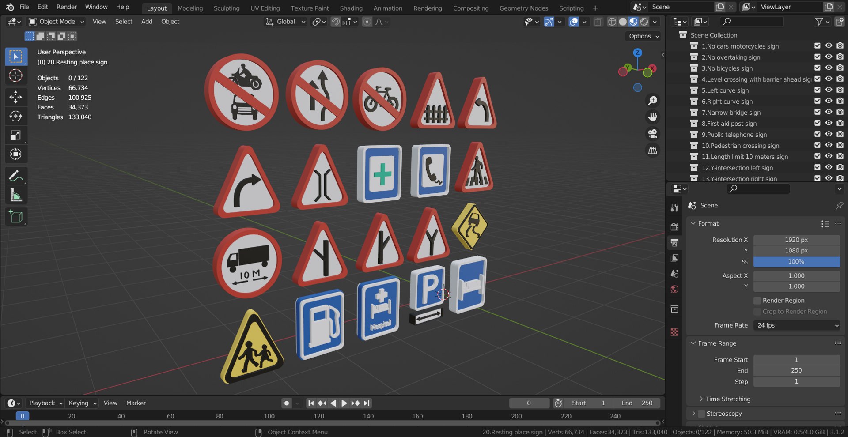Viewport: 848px width, 437px height.
Task: Choose the Transform tool
Action: (16, 154)
